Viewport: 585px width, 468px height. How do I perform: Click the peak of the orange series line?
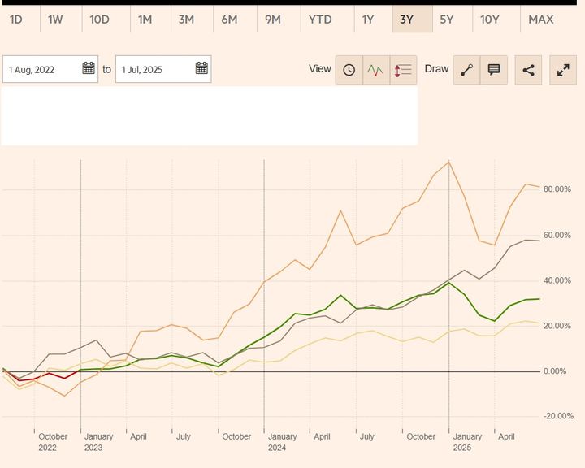click(449, 162)
